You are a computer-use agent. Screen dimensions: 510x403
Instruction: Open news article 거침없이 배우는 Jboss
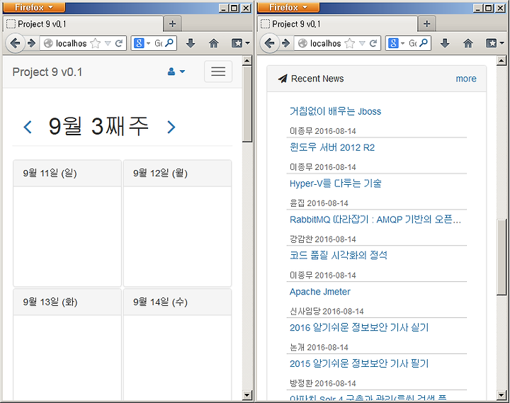click(335, 111)
